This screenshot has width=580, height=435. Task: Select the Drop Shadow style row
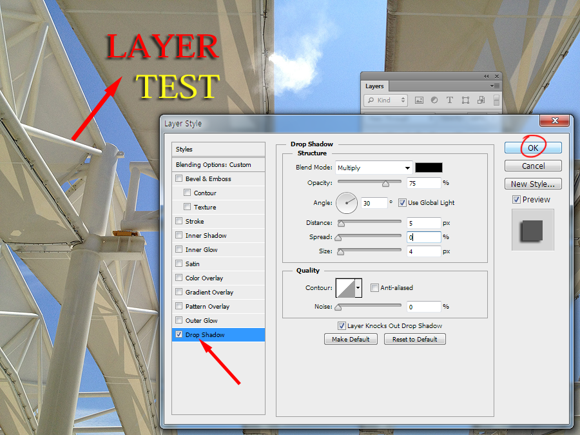click(x=218, y=334)
